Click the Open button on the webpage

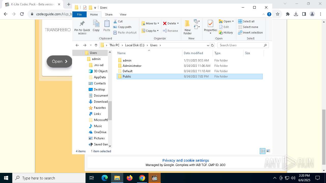[59, 62]
